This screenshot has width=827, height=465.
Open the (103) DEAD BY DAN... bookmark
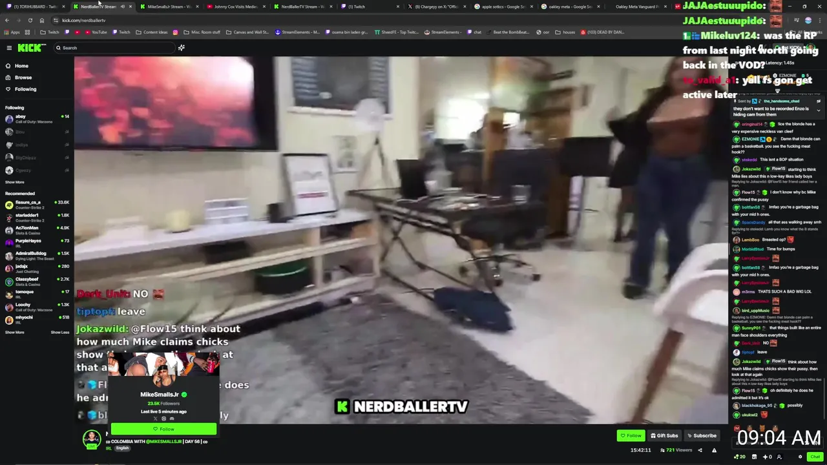pos(603,32)
